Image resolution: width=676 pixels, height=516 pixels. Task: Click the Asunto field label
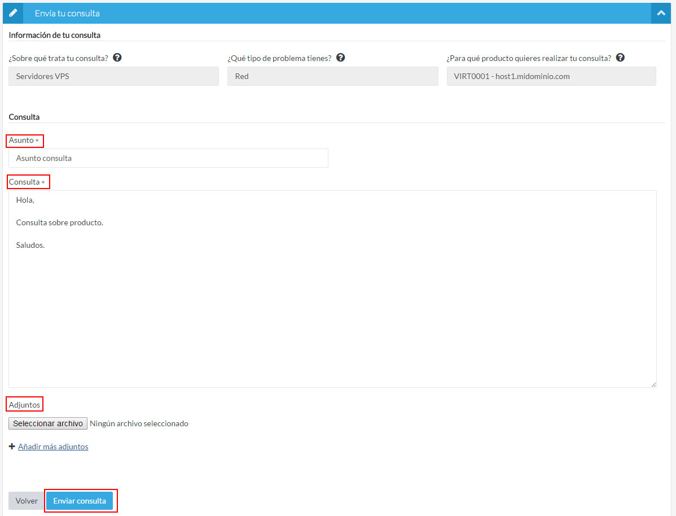(21, 140)
